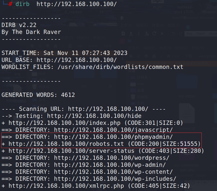Open the server-status result link

[71, 151]
